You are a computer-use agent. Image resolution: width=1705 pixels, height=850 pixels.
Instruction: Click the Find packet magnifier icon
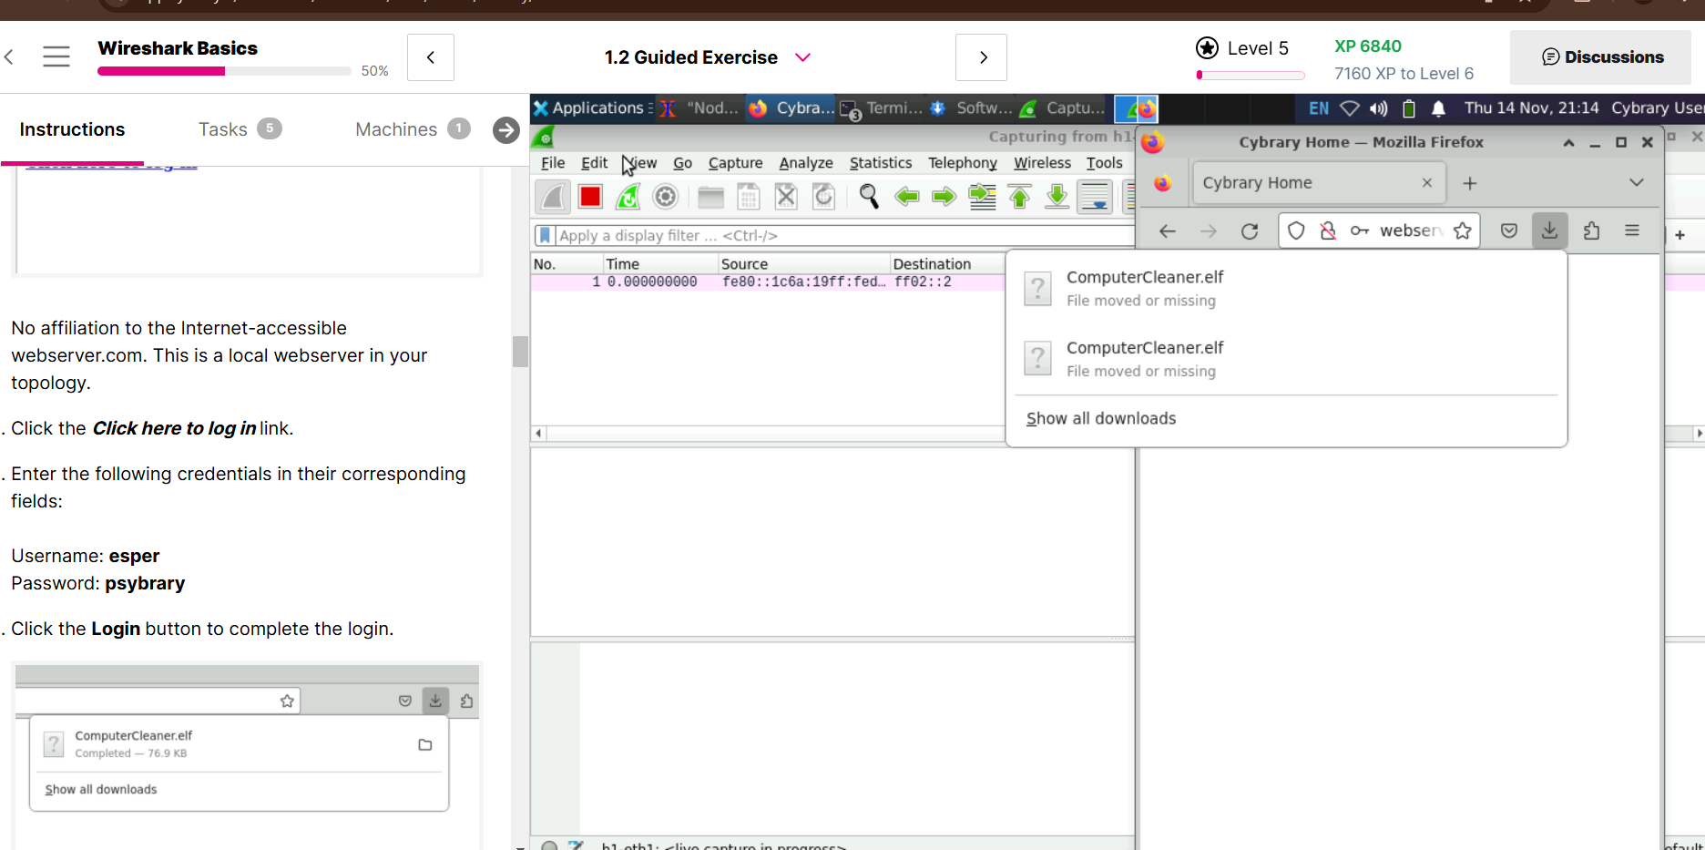869,197
